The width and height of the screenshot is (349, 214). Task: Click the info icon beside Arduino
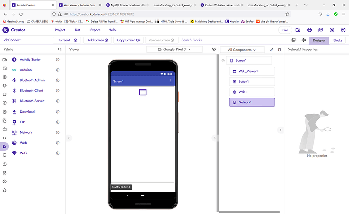click(58, 69)
